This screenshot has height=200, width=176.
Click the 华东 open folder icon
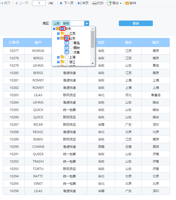click(58, 28)
